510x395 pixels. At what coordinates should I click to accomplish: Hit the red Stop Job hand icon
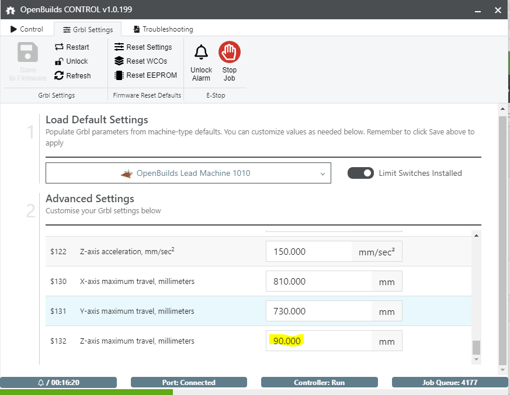[x=230, y=53]
